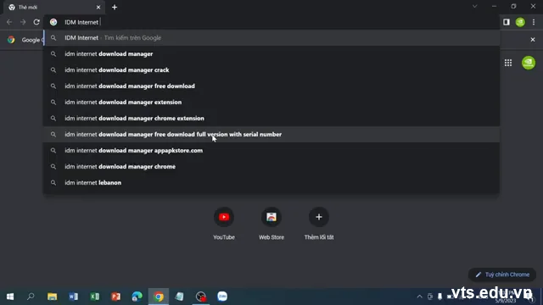Image resolution: width=543 pixels, height=305 pixels.
Task: Open the Windows Start menu
Action: [10, 297]
